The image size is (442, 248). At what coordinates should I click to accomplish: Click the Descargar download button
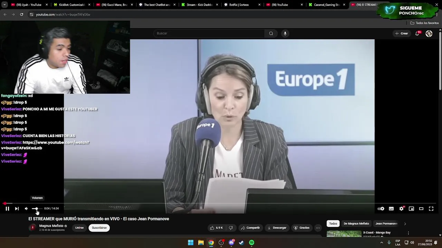coord(277,228)
